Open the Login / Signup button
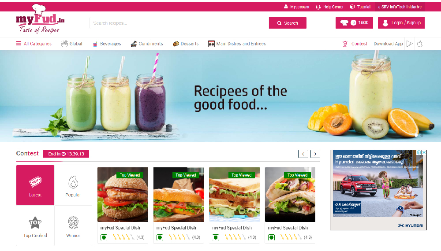Viewport: 441px width, 251px height. (x=401, y=23)
